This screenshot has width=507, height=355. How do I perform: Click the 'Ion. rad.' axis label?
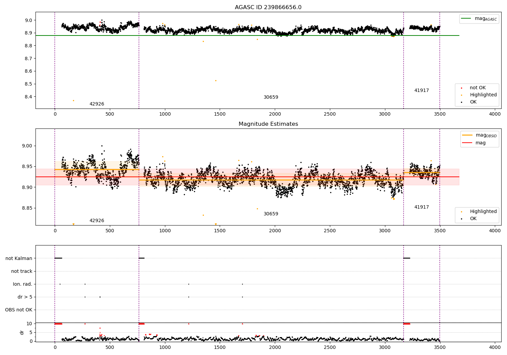(x=23, y=284)
